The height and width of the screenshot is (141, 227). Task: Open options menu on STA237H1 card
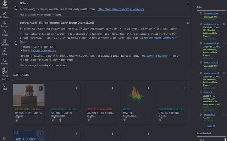coord(184,88)
